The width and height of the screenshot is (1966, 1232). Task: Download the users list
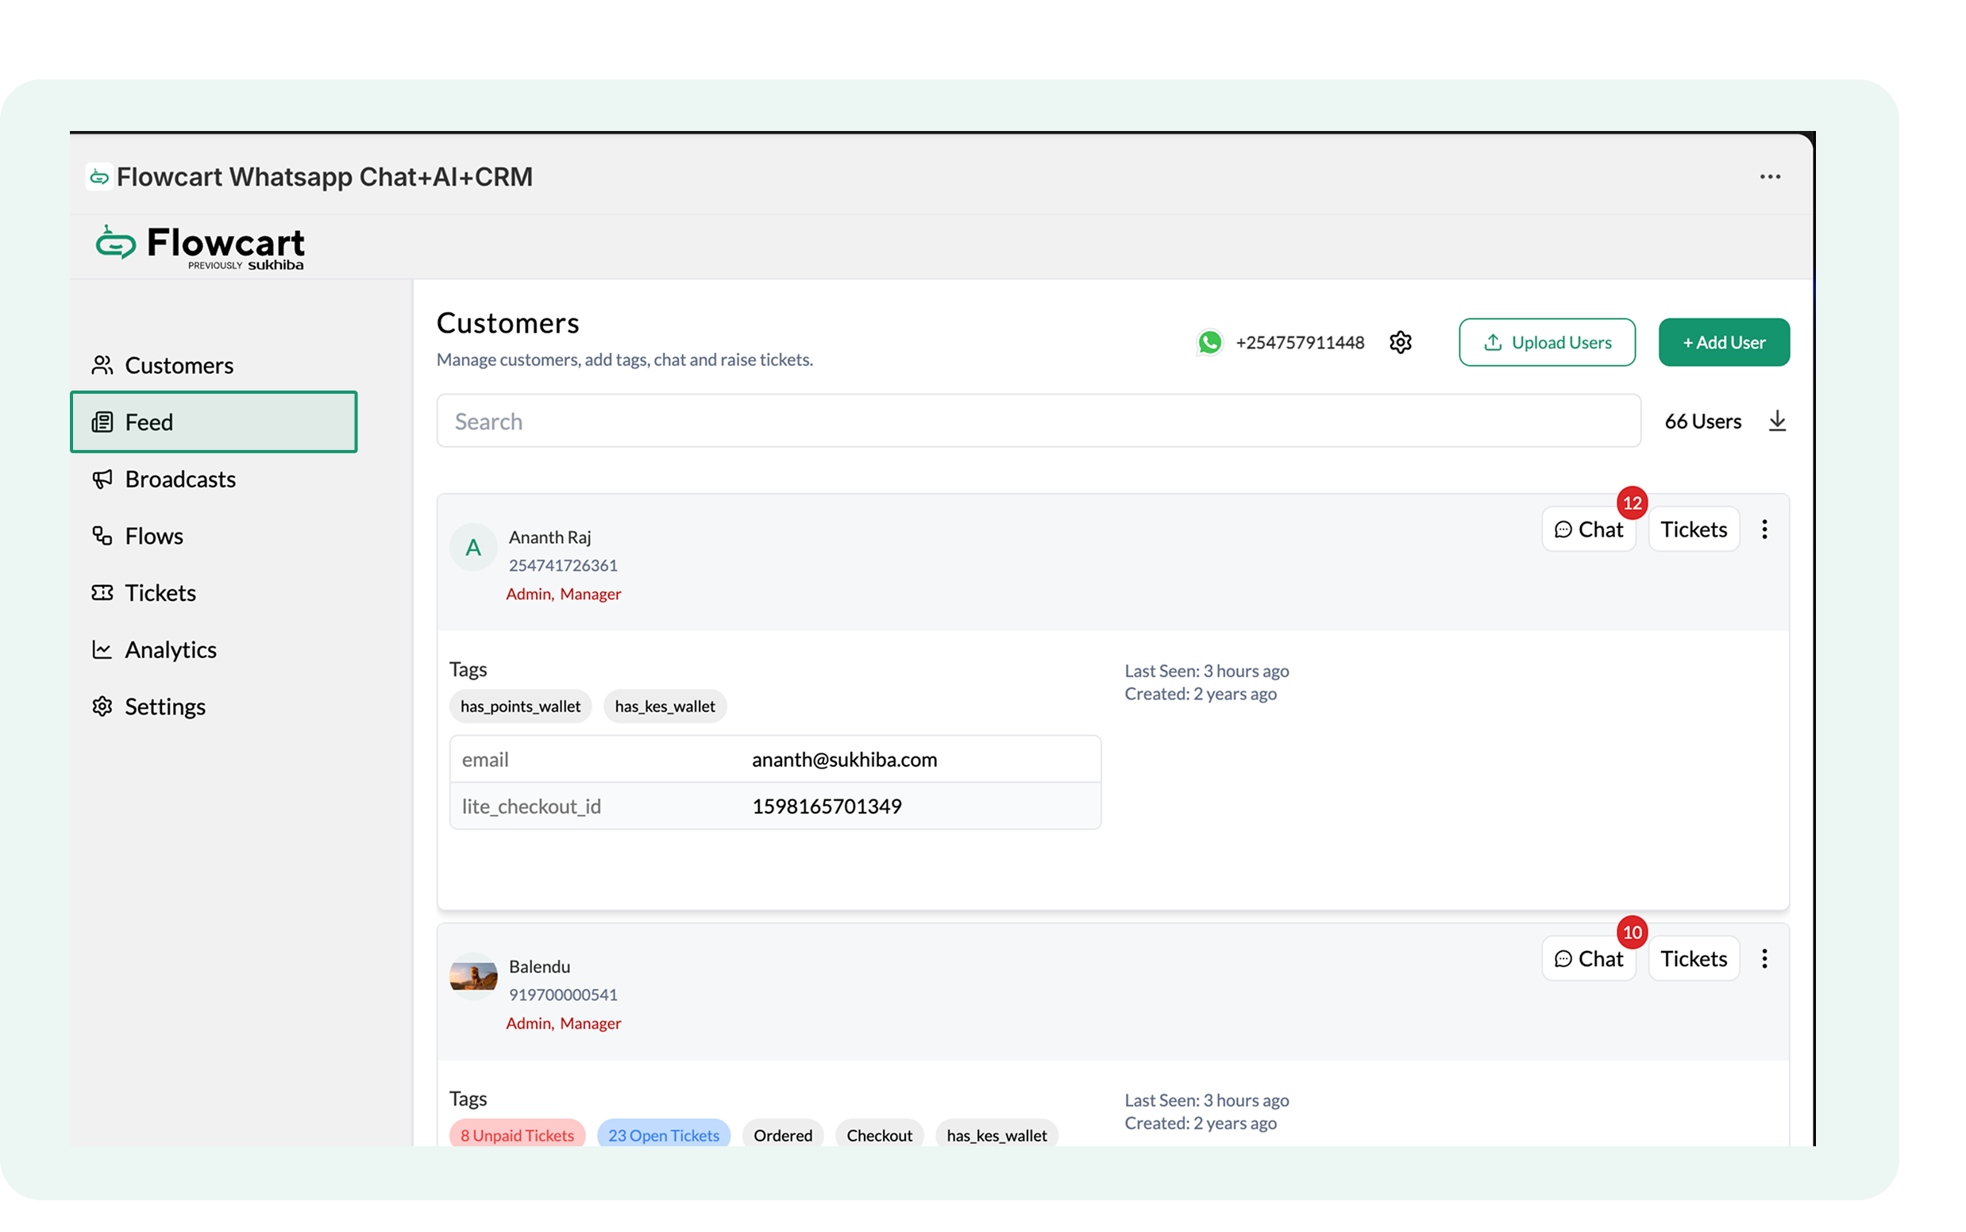pyautogui.click(x=1777, y=422)
